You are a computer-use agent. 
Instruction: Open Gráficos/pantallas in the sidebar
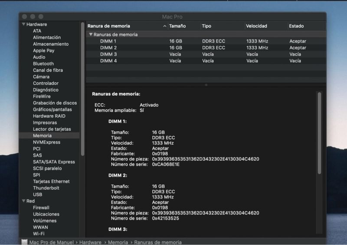click(x=52, y=110)
